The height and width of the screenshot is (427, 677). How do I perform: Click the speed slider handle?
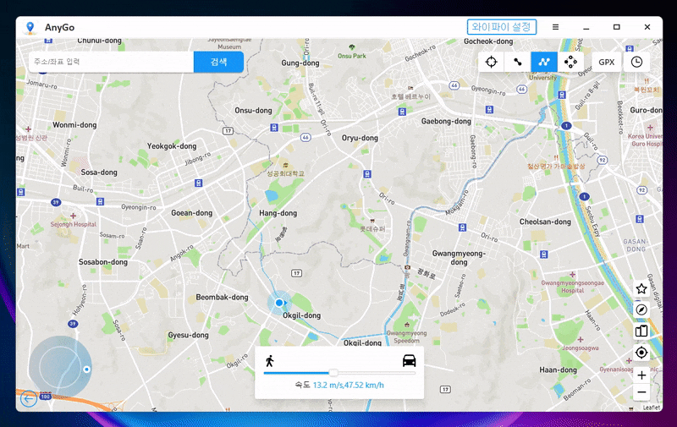tap(333, 373)
